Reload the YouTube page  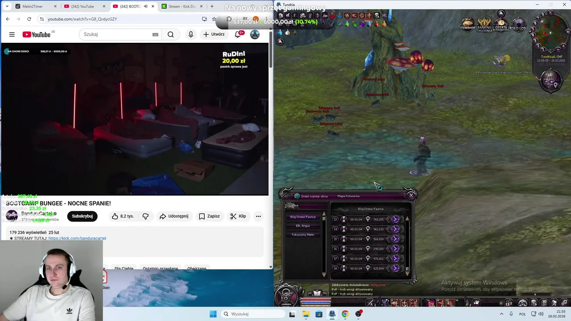[x=29, y=19]
